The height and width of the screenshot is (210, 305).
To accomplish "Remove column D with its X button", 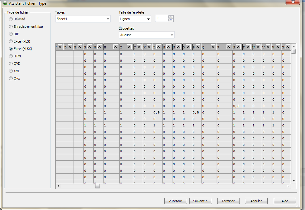I will [x=70, y=47].
